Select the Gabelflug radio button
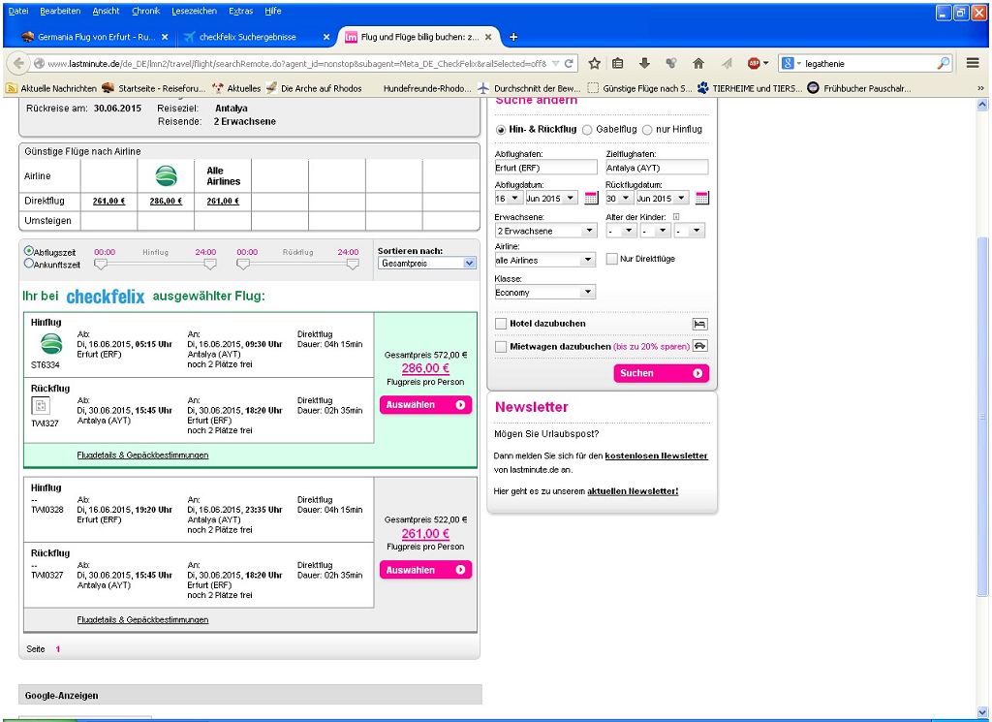This screenshot has width=992, height=722. tap(587, 129)
